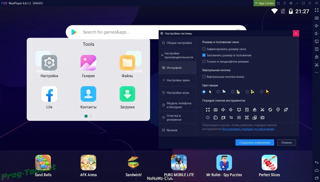
Task: Click the monitor icon in the right sidebar
Action: [317, 41]
